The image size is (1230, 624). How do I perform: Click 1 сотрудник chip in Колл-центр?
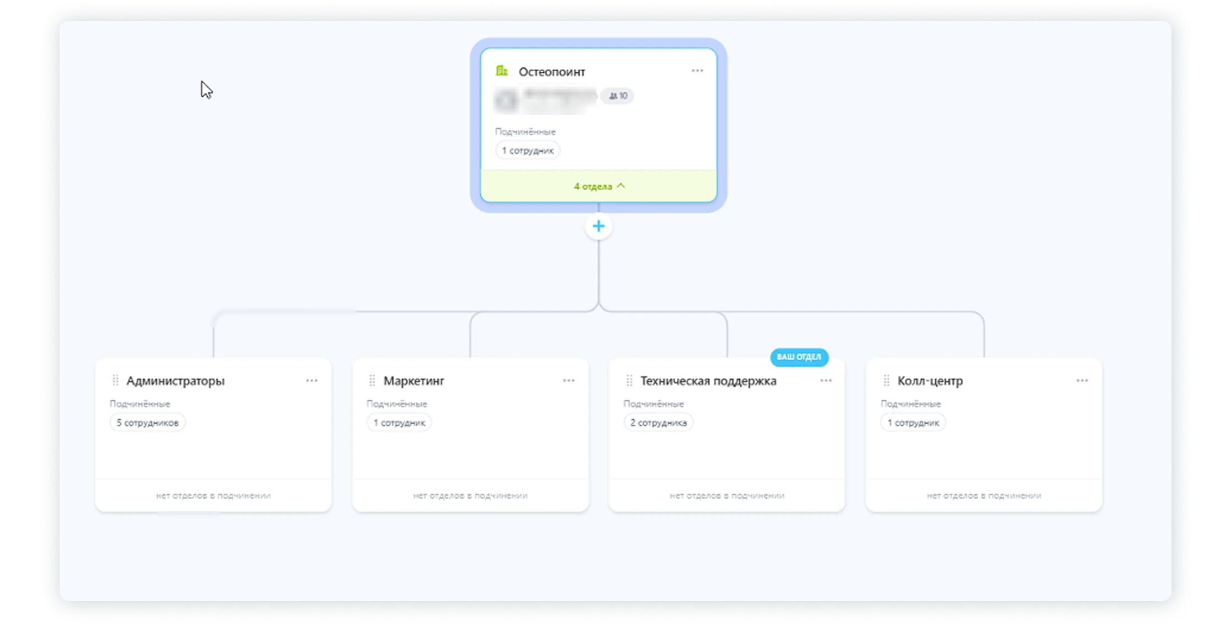[914, 422]
